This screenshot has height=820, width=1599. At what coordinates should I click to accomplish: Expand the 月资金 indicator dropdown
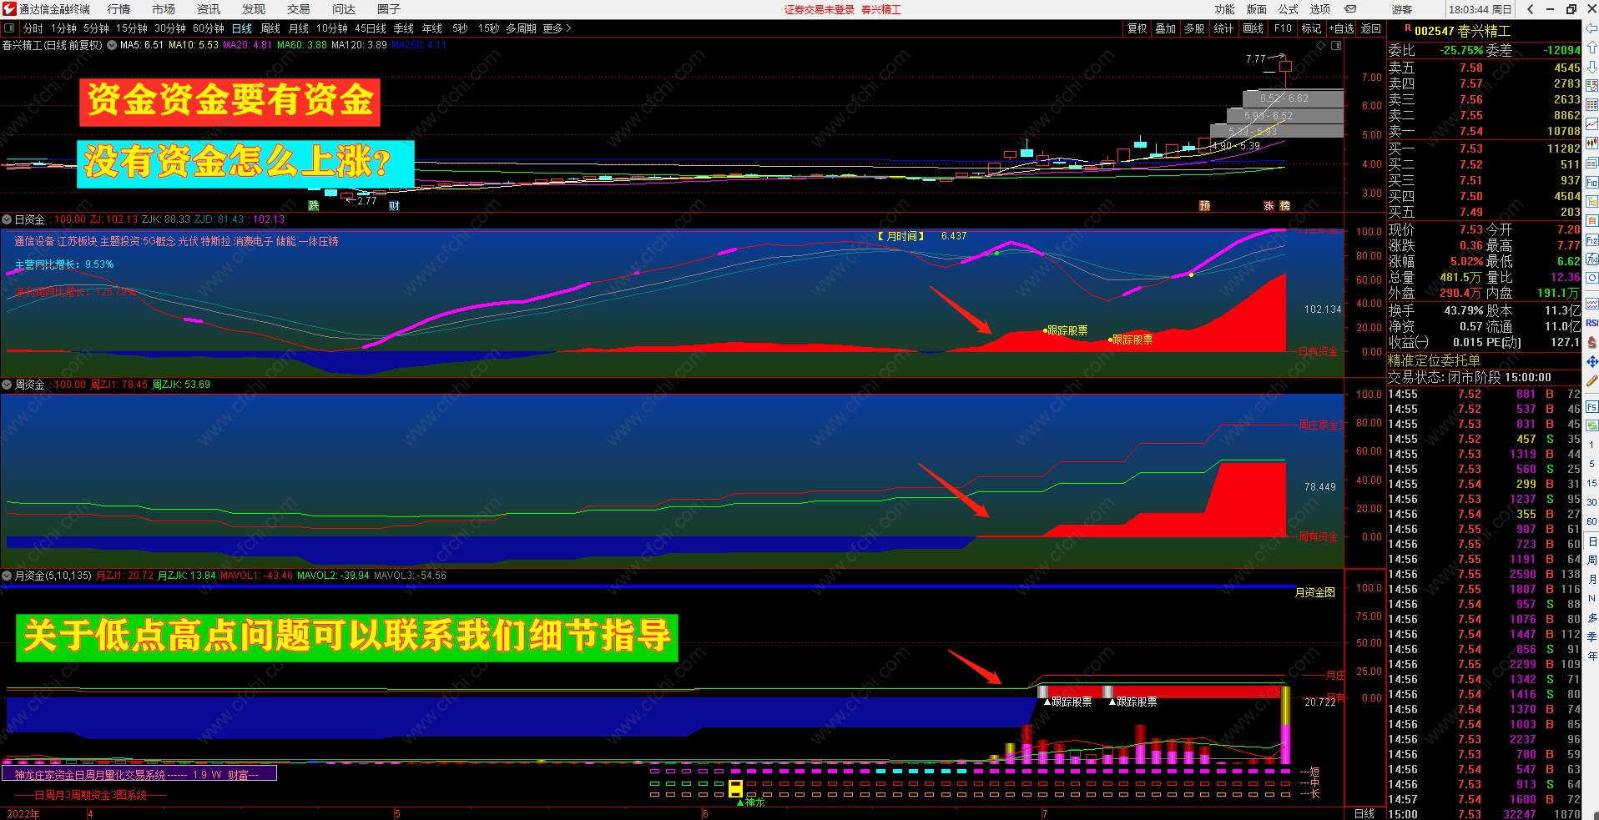pyautogui.click(x=7, y=576)
